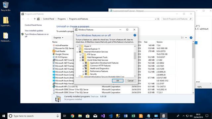Confirm Windows Features with OK
Viewport: 212px width, 119px height.
[118, 81]
